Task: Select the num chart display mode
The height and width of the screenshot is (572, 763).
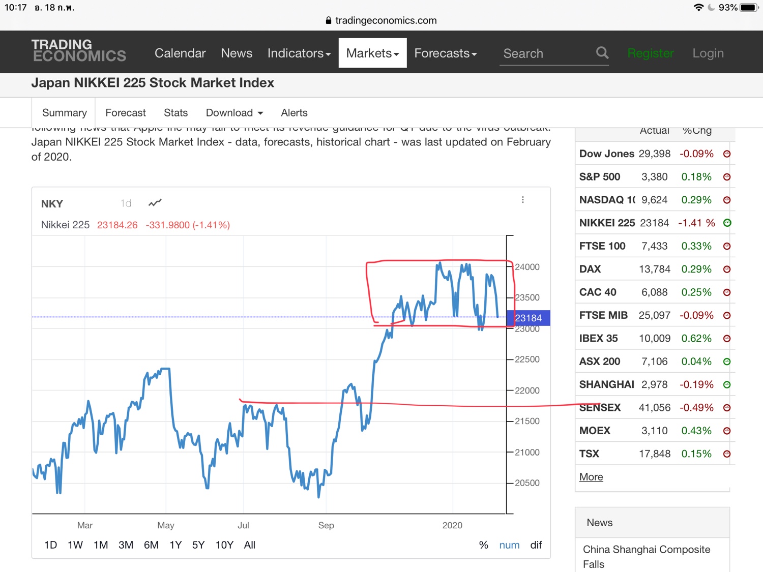Action: coord(509,545)
